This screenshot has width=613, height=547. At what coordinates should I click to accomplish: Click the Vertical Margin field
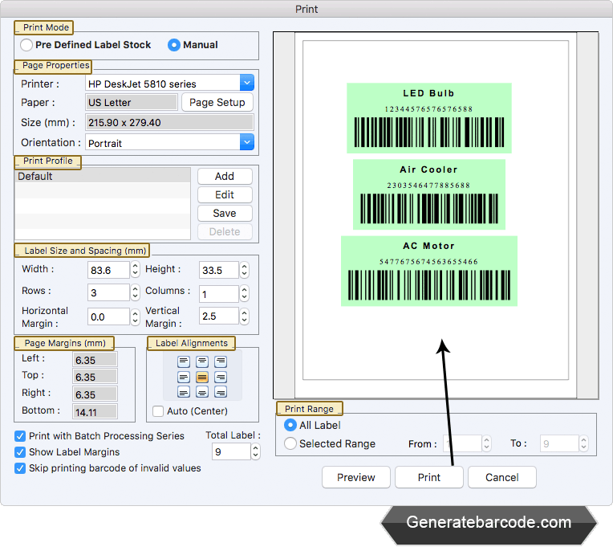218,316
